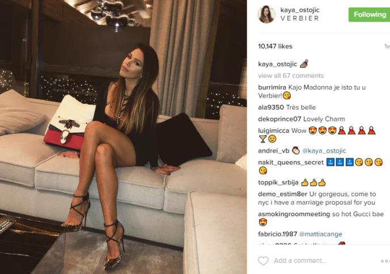Image resolution: width=390 pixels, height=274 pixels.
Task: Click @kaya_ostojic mention in andrei_vb comment
Action: tap(324, 151)
